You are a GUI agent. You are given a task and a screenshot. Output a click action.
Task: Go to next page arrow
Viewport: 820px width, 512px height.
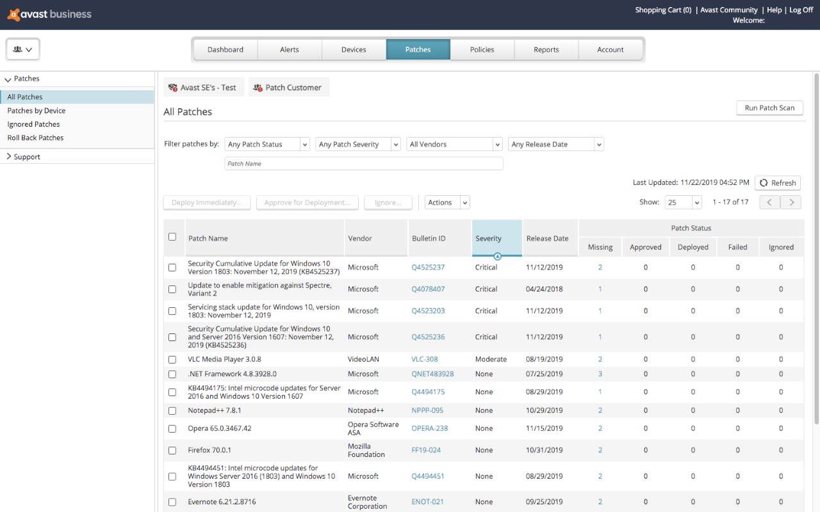click(791, 202)
